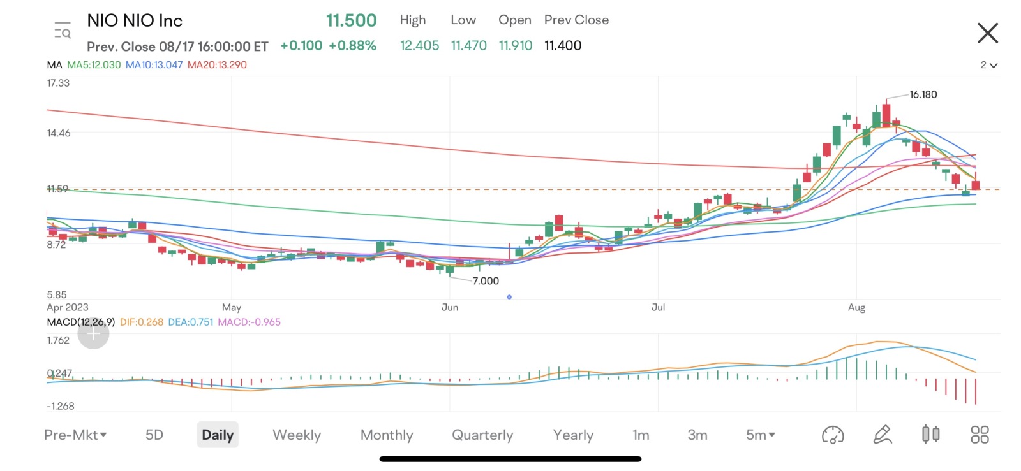Tap the DIF:0.268 value

click(142, 322)
